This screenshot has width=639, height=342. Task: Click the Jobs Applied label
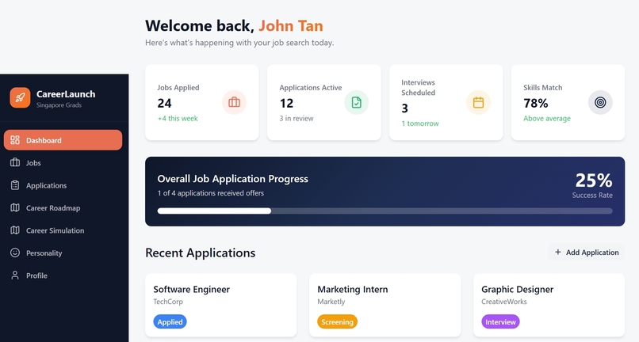point(178,88)
